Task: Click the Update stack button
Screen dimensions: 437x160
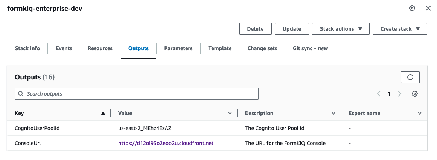Action: pos(292,29)
